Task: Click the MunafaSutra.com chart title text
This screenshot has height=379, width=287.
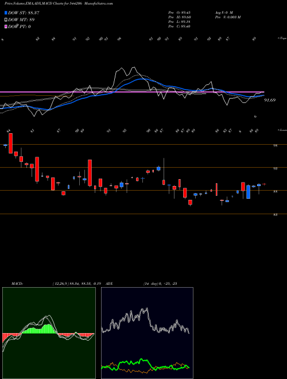Action: point(99,4)
